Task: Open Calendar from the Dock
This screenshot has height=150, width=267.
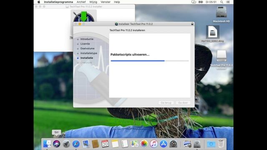Action: coord(105,144)
